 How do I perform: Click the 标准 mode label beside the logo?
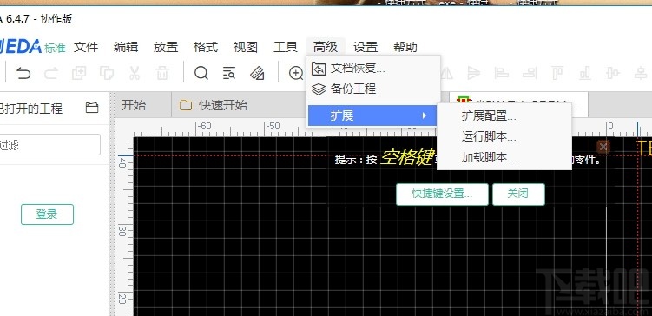[x=55, y=48]
